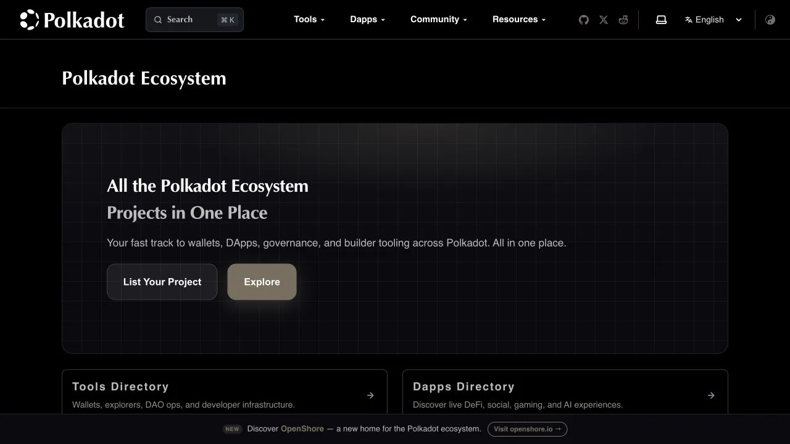Click the List Your Project button
This screenshot has height=444, width=790.
pos(162,282)
